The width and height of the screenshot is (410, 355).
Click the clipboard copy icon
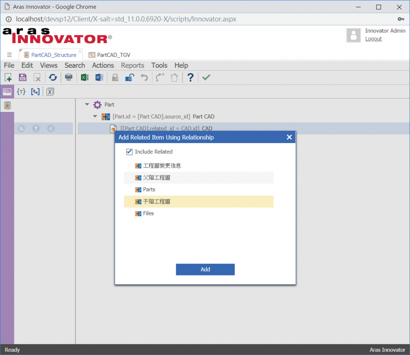point(175,78)
